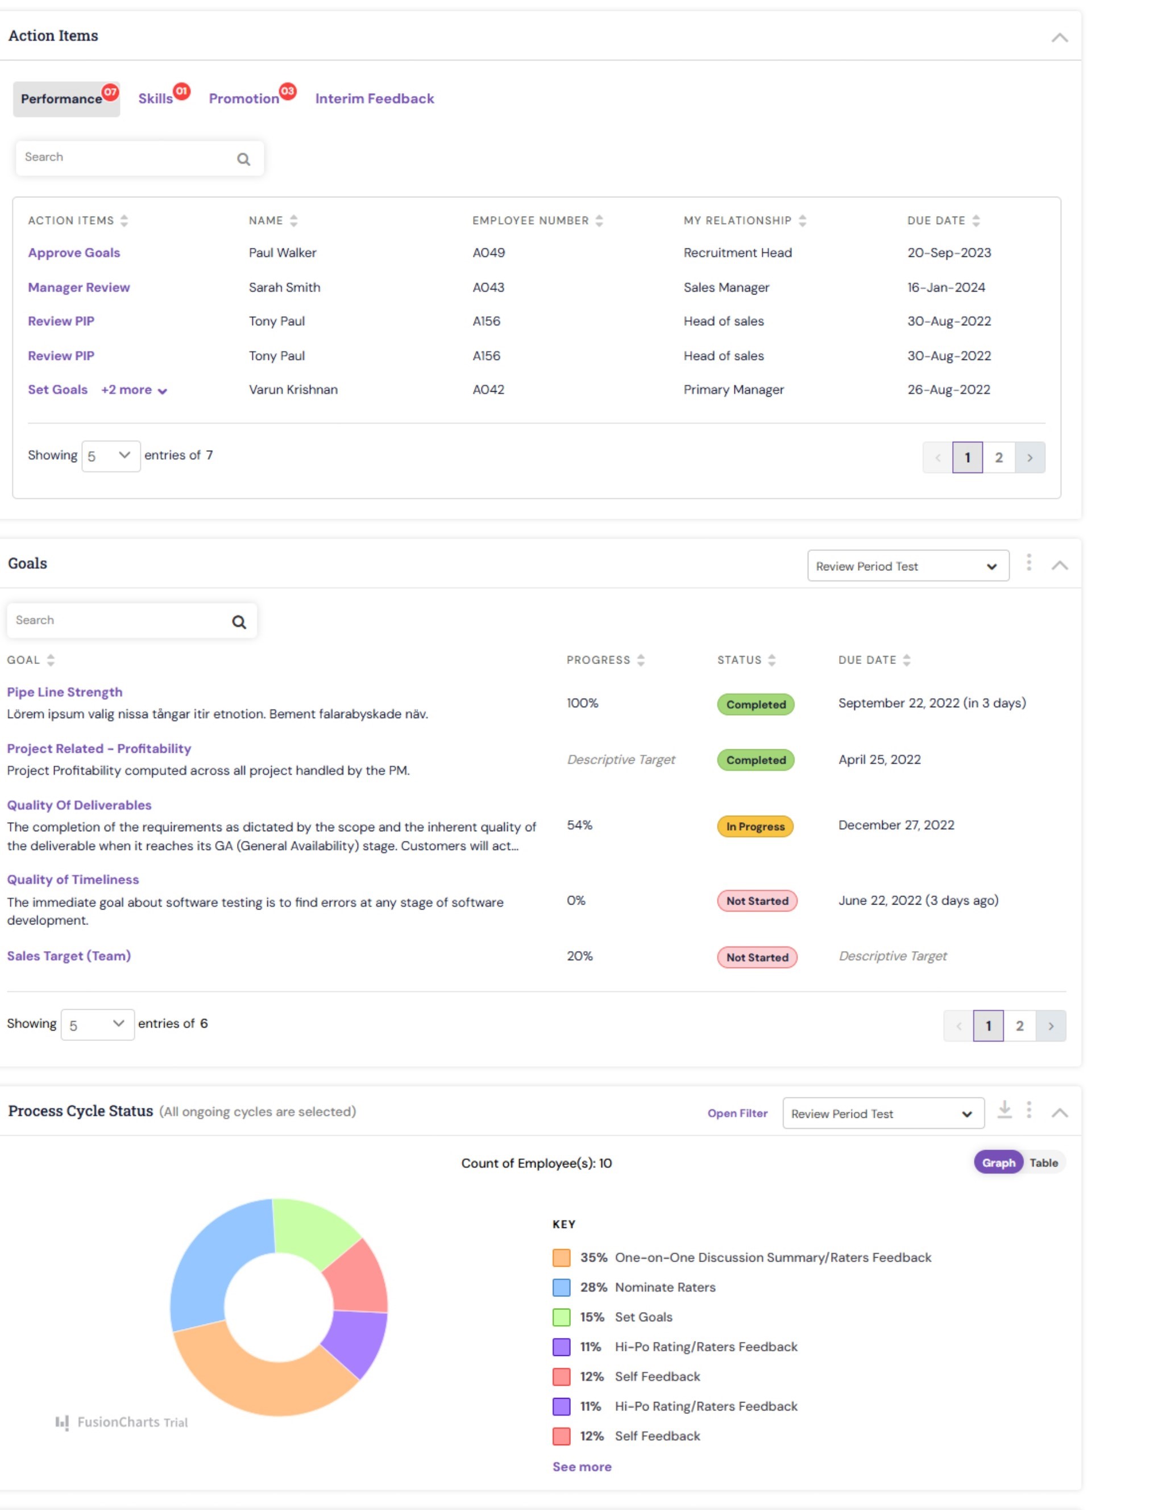
Task: Open the Approve Goals action link
Action: 74,253
